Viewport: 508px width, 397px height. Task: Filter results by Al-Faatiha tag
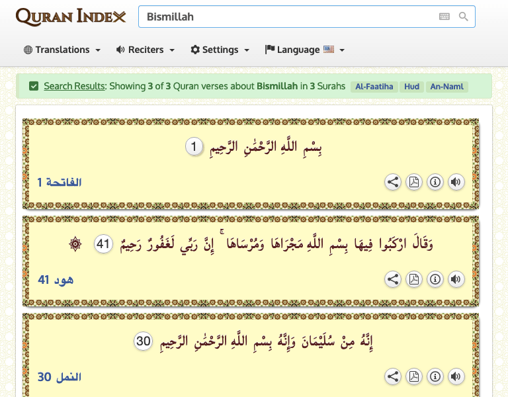[373, 87]
